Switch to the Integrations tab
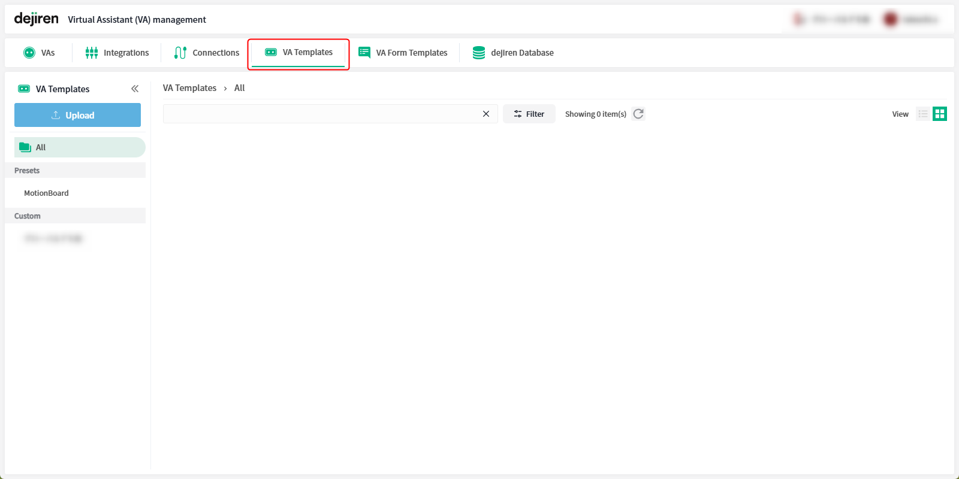This screenshot has width=959, height=479. pyautogui.click(x=117, y=53)
